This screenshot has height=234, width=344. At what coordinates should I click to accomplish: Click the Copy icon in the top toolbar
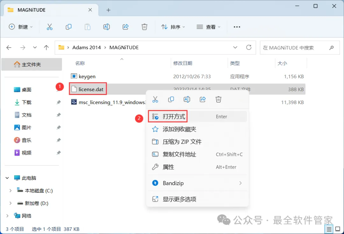(x=68, y=27)
